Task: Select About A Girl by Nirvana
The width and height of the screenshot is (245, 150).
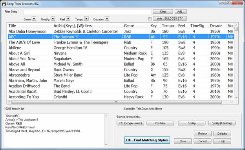Action: (121, 53)
